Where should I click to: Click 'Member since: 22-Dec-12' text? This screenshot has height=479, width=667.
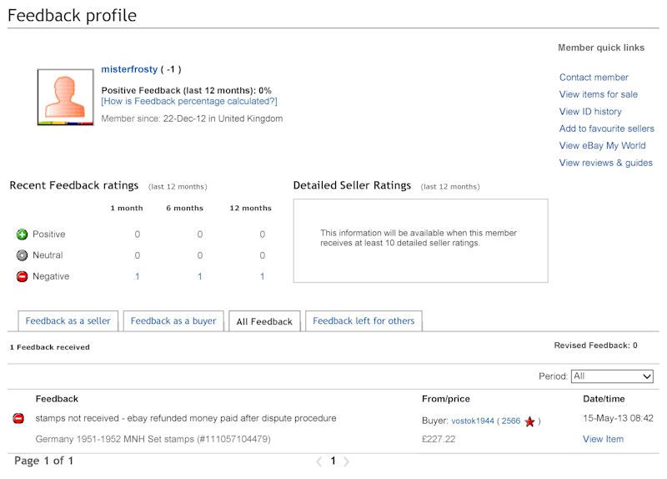point(154,118)
